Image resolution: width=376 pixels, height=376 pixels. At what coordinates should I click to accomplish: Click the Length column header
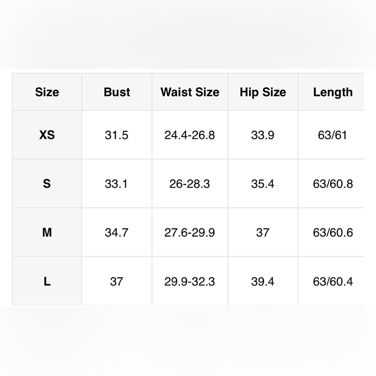[333, 92]
